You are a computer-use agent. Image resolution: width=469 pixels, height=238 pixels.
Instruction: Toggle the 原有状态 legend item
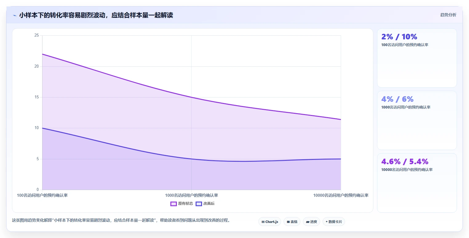[x=182, y=204]
